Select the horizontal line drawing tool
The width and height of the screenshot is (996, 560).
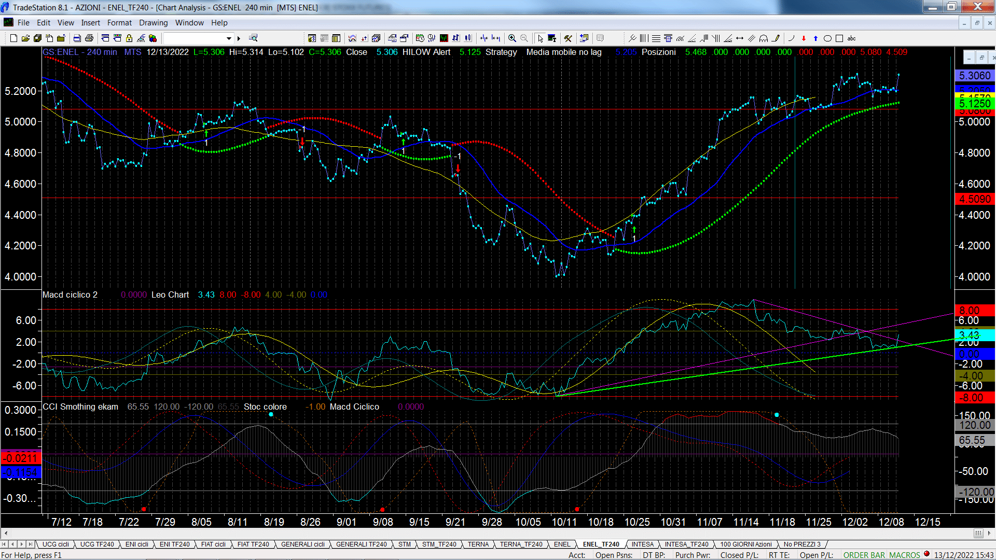tap(656, 38)
